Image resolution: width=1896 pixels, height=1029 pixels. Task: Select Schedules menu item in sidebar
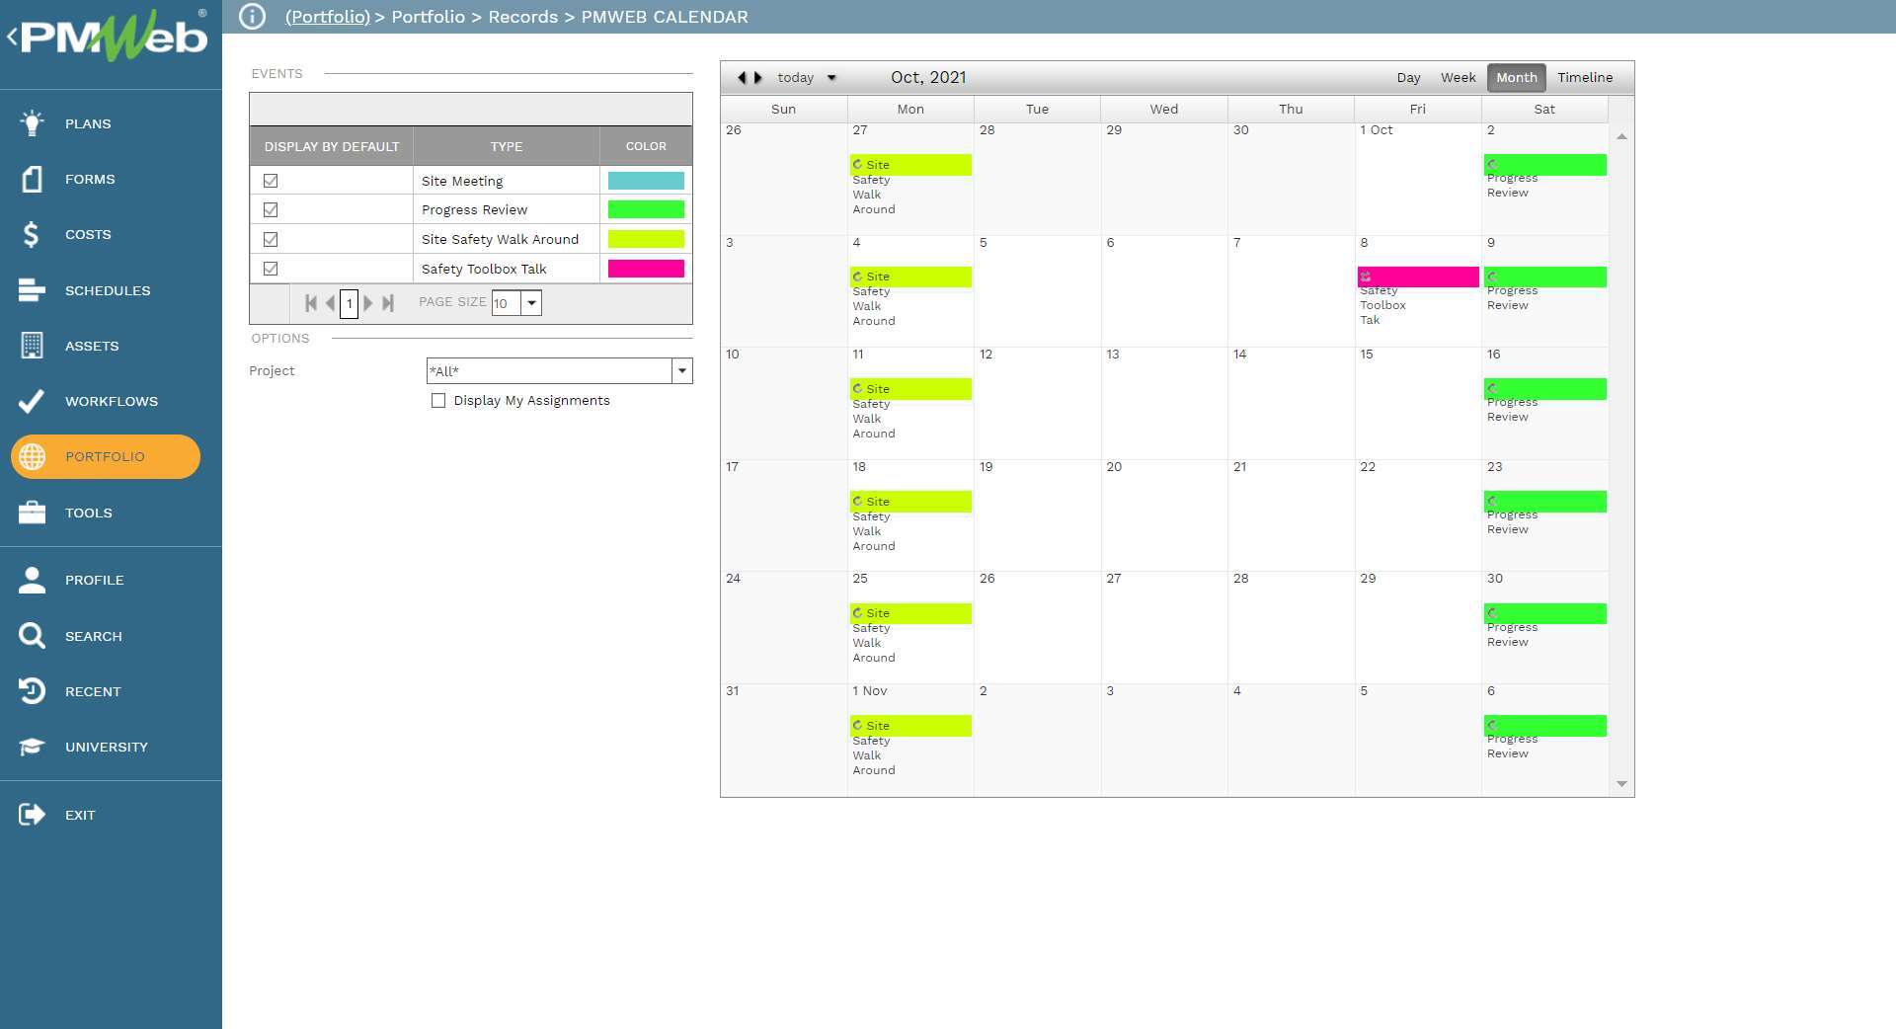108,290
